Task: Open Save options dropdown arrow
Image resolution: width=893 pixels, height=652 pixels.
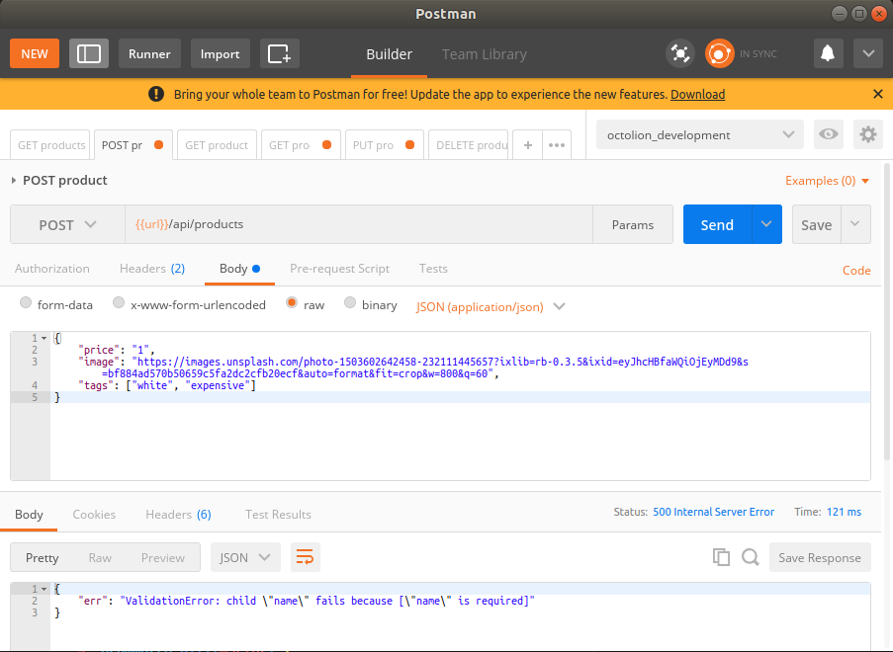Action: coord(855,224)
